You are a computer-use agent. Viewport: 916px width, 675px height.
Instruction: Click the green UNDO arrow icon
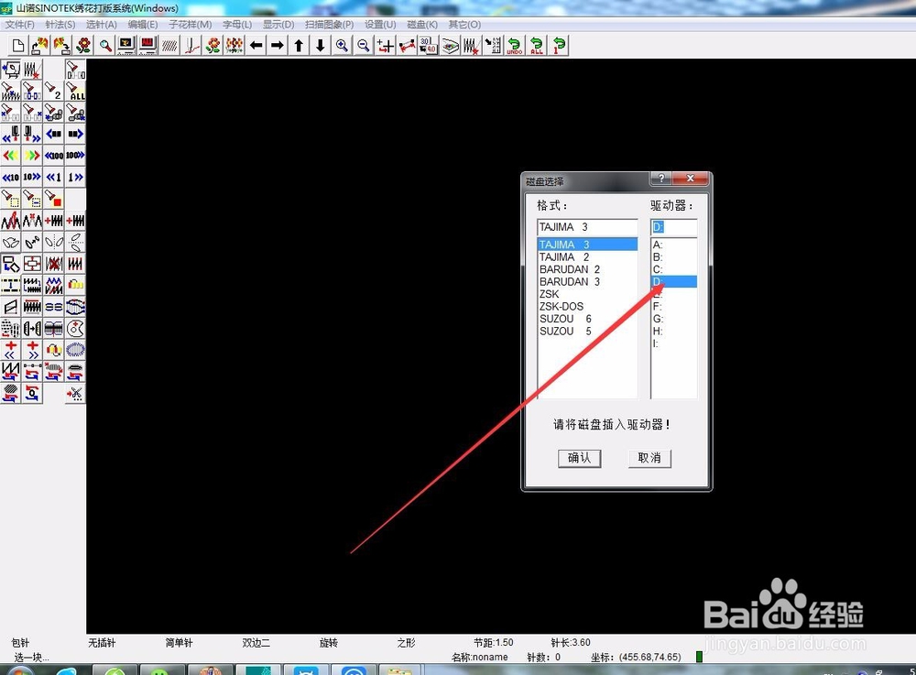[x=515, y=46]
